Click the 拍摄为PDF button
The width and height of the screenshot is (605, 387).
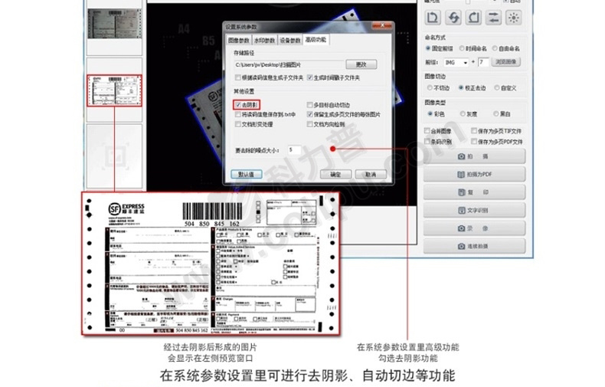[x=474, y=174]
